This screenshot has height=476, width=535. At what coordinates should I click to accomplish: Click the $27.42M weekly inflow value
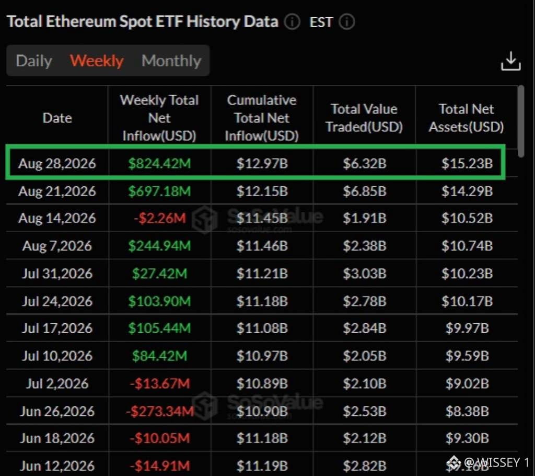tap(160, 274)
